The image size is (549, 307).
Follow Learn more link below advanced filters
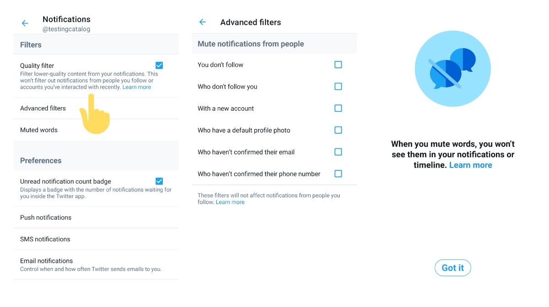tap(230, 202)
